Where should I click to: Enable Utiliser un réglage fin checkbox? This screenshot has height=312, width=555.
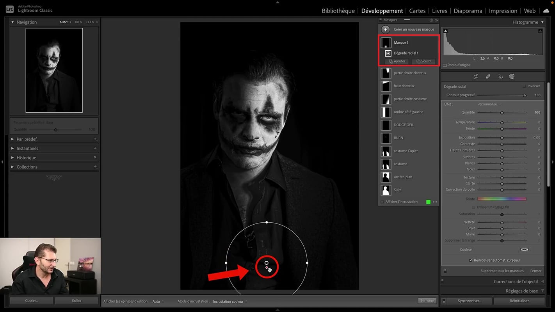(473, 207)
